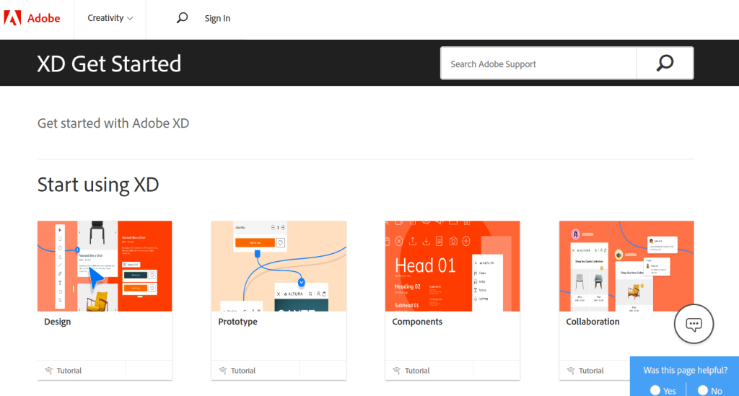Click the tutorial cap icon under Prototype
739x396 pixels.
pos(223,371)
